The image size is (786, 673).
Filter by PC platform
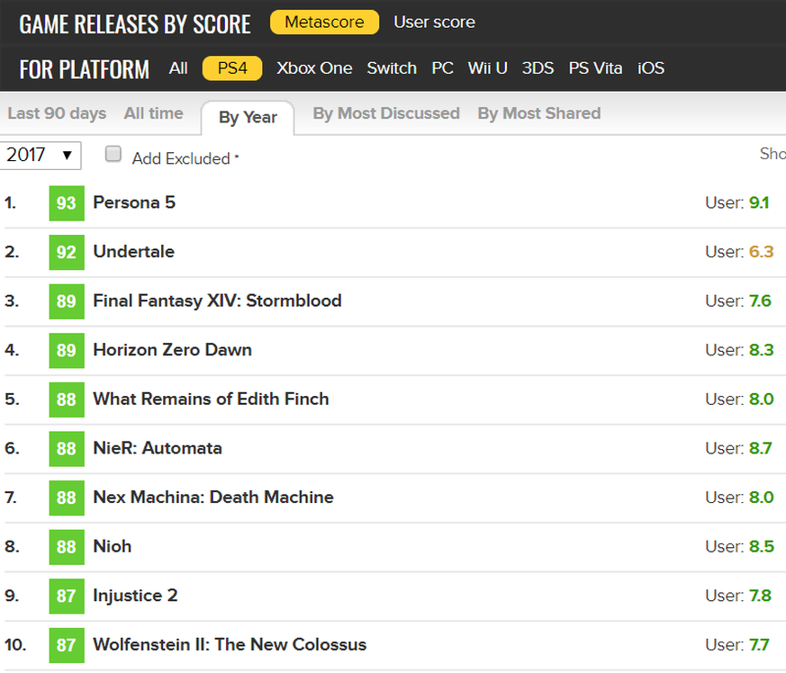point(443,68)
